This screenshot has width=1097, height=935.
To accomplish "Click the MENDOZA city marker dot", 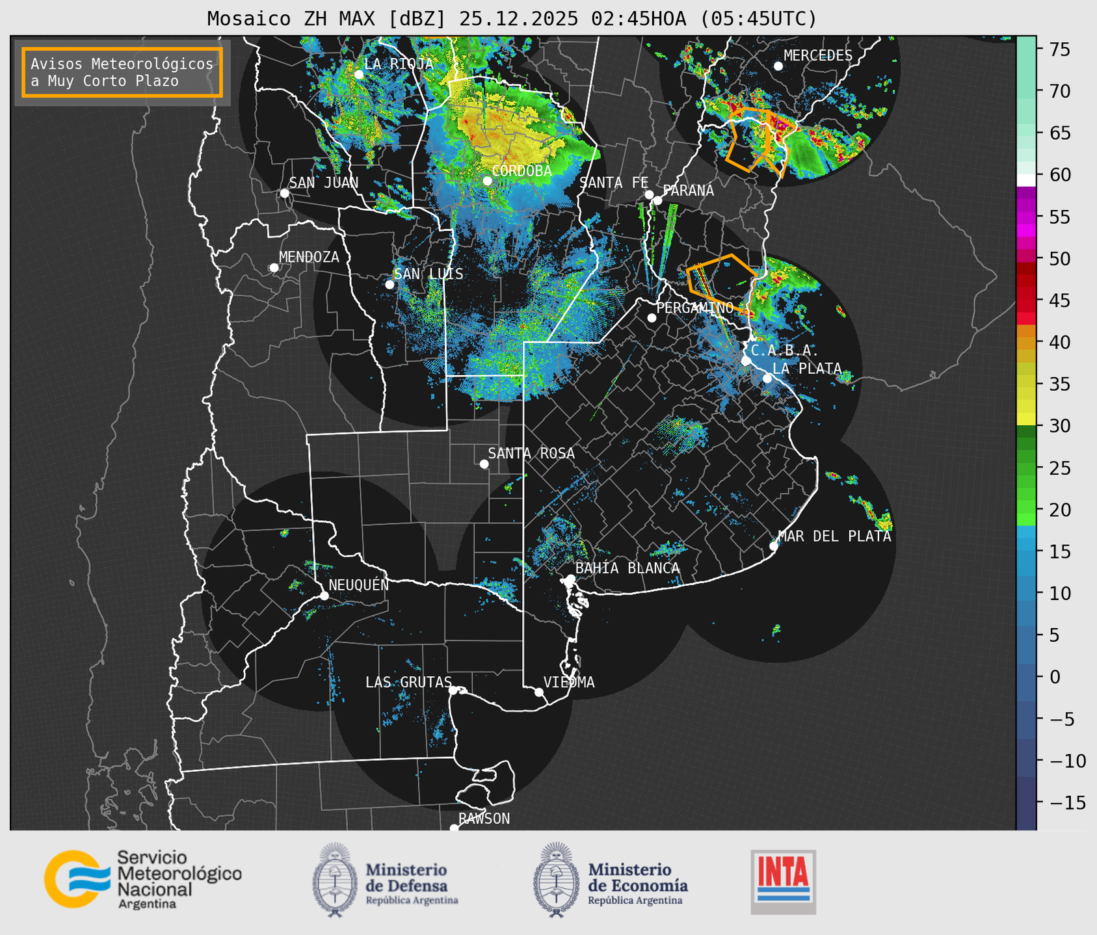I will click(274, 268).
